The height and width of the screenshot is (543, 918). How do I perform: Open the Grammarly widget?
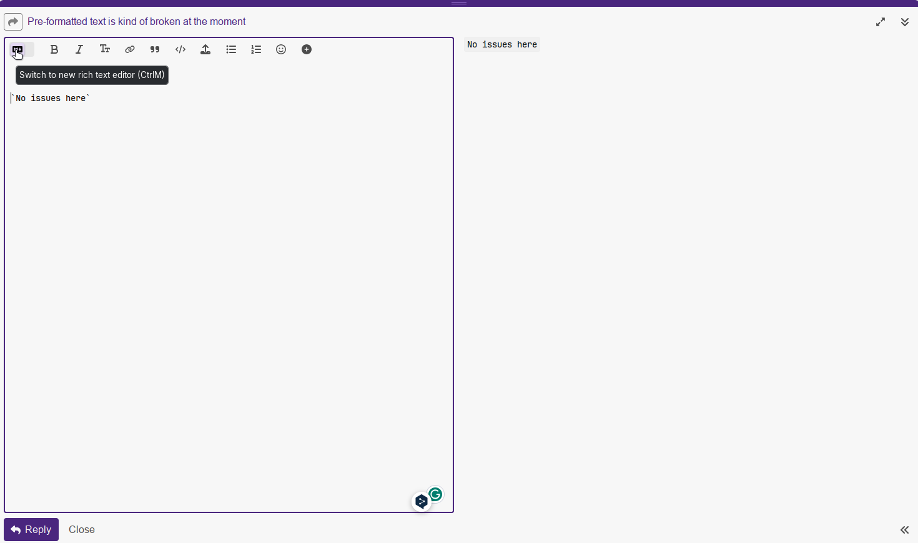point(435,495)
